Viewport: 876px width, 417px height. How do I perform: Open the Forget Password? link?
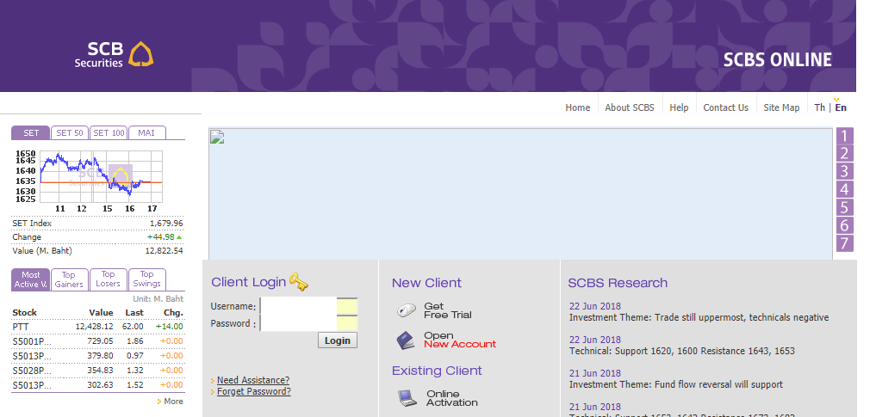tap(253, 391)
